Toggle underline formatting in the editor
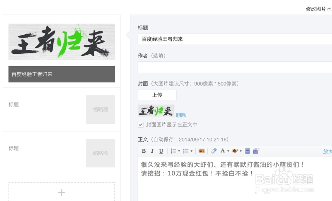The image size is (332, 201). pyautogui.click(x=161, y=151)
